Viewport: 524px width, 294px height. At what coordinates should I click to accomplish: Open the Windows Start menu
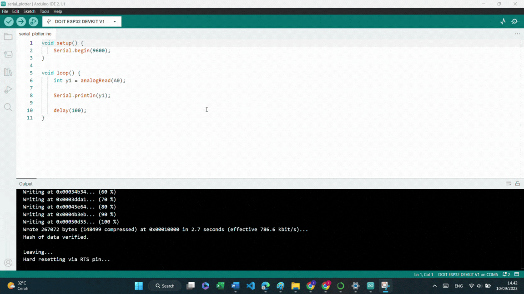[139, 286]
